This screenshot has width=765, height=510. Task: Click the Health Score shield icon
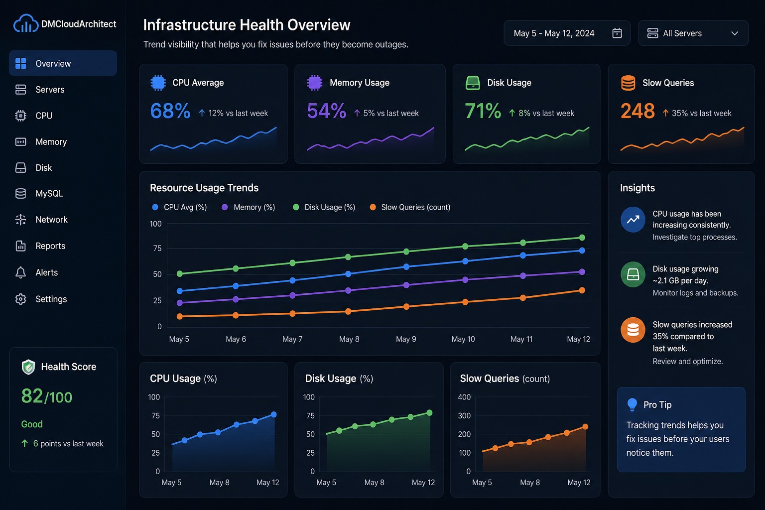(28, 367)
